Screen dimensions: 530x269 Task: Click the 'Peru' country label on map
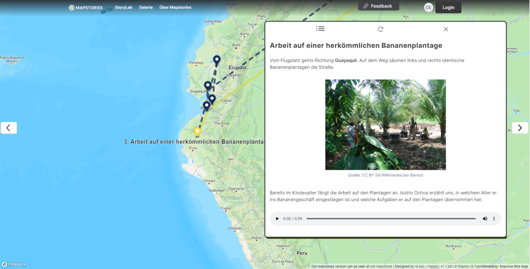[302, 253]
